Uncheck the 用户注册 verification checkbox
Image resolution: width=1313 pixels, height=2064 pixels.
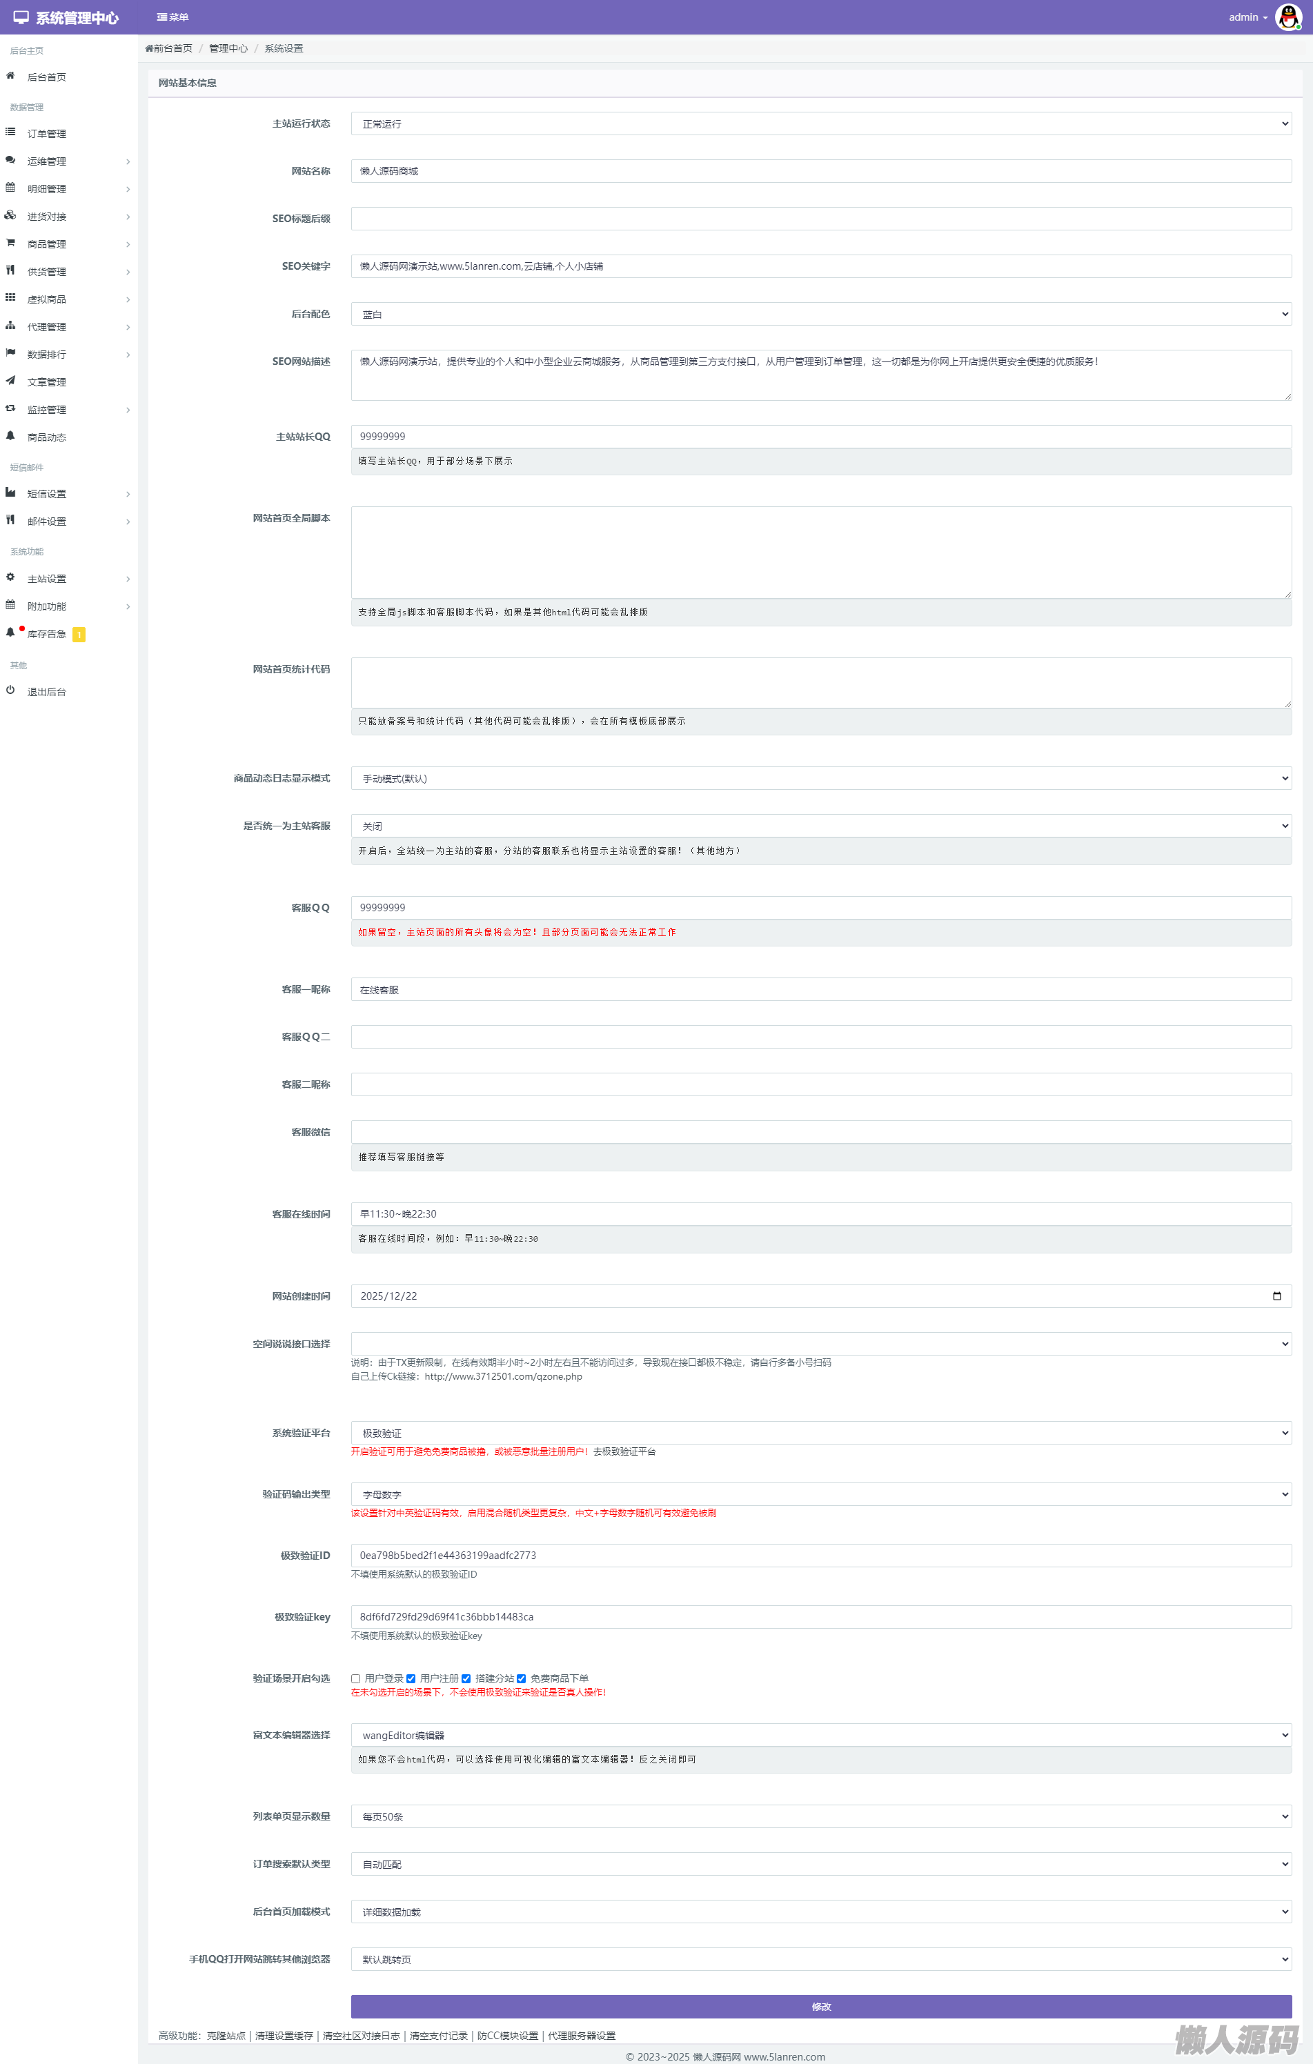click(x=411, y=1678)
